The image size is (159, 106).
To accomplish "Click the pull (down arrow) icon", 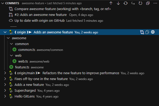I will (x=118, y=3).
